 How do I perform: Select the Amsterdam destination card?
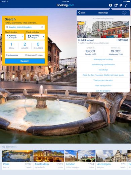tap(49, 160)
